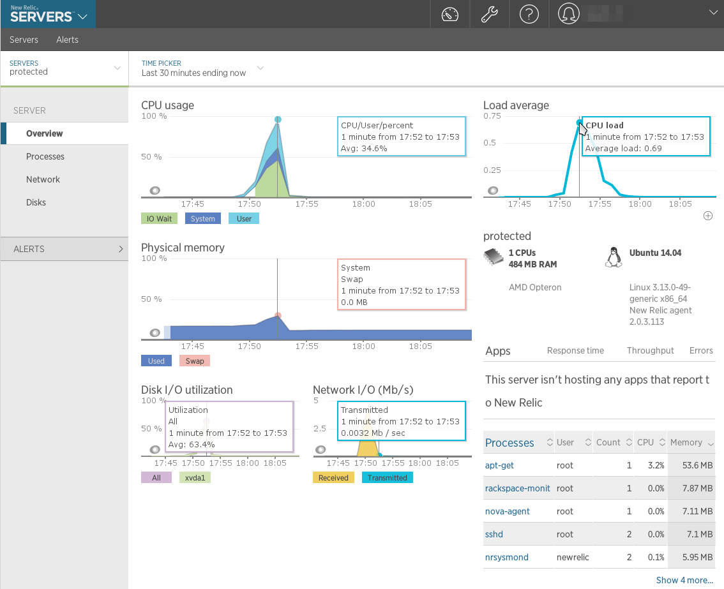Click the Throughput column label in Apps

(x=650, y=351)
